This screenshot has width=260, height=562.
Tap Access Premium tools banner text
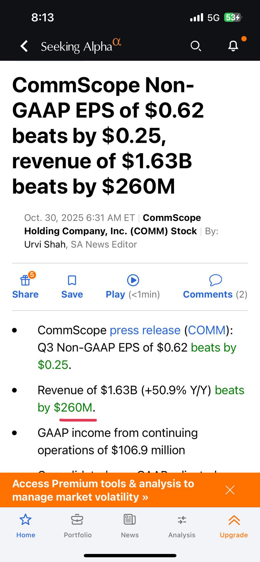pos(103,490)
